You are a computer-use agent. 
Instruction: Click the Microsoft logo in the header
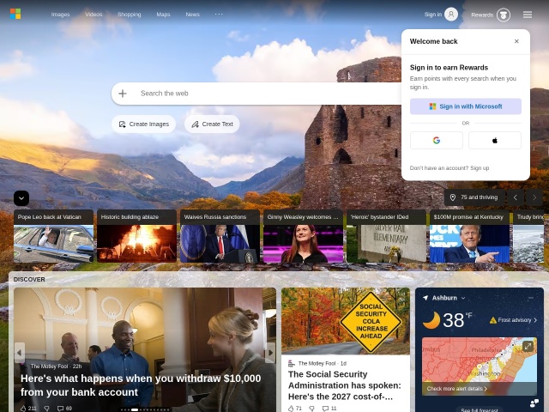click(15, 14)
